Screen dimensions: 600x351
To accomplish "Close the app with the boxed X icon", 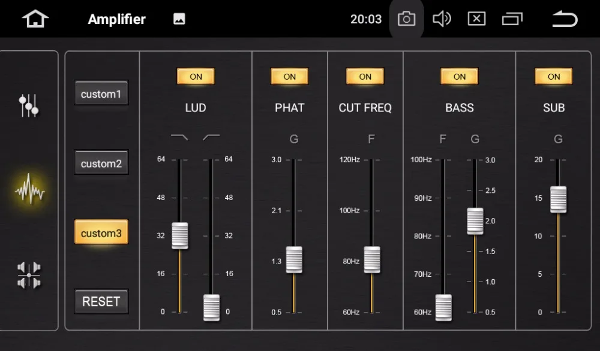I will pos(476,19).
